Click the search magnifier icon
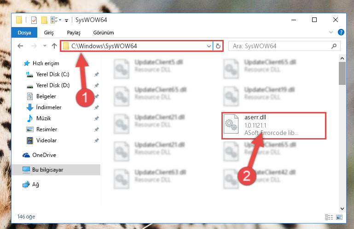Image resolution: width=354 pixels, height=229 pixels. pos(334,46)
